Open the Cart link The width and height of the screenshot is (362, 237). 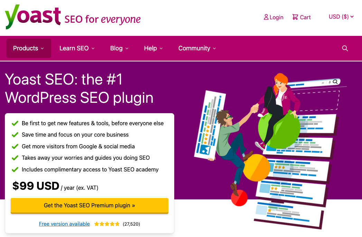click(301, 17)
